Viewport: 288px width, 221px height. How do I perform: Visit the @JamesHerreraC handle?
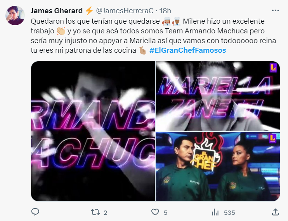[125, 10]
